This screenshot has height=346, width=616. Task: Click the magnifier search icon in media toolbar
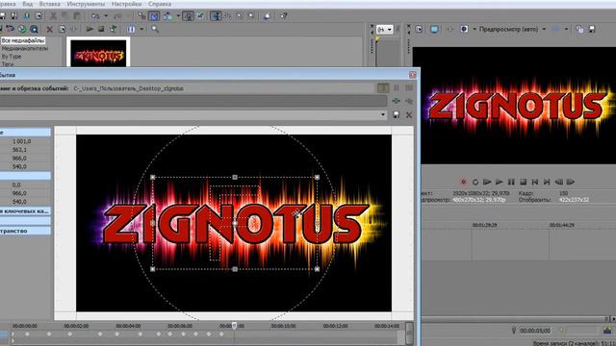click(x=155, y=29)
